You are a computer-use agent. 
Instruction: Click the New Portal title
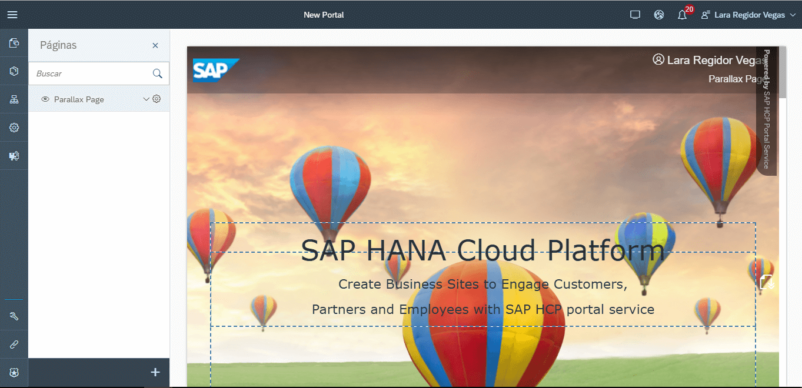[324, 15]
